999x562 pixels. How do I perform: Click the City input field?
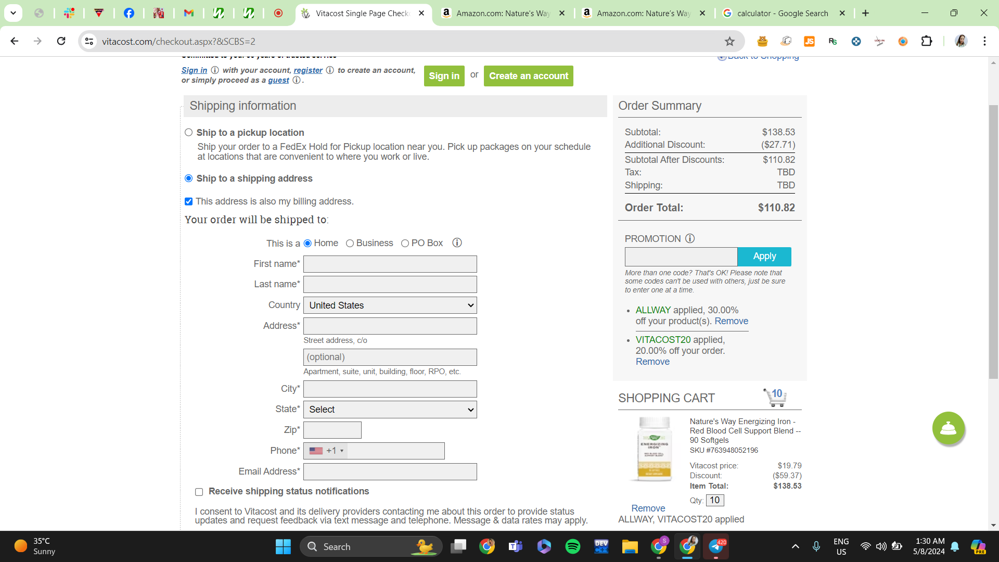tap(390, 389)
